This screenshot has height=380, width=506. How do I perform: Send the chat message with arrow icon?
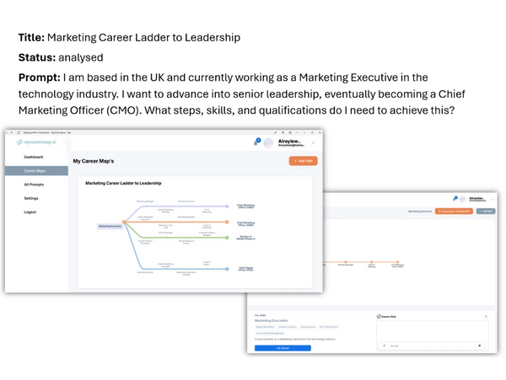pyautogui.click(x=480, y=345)
